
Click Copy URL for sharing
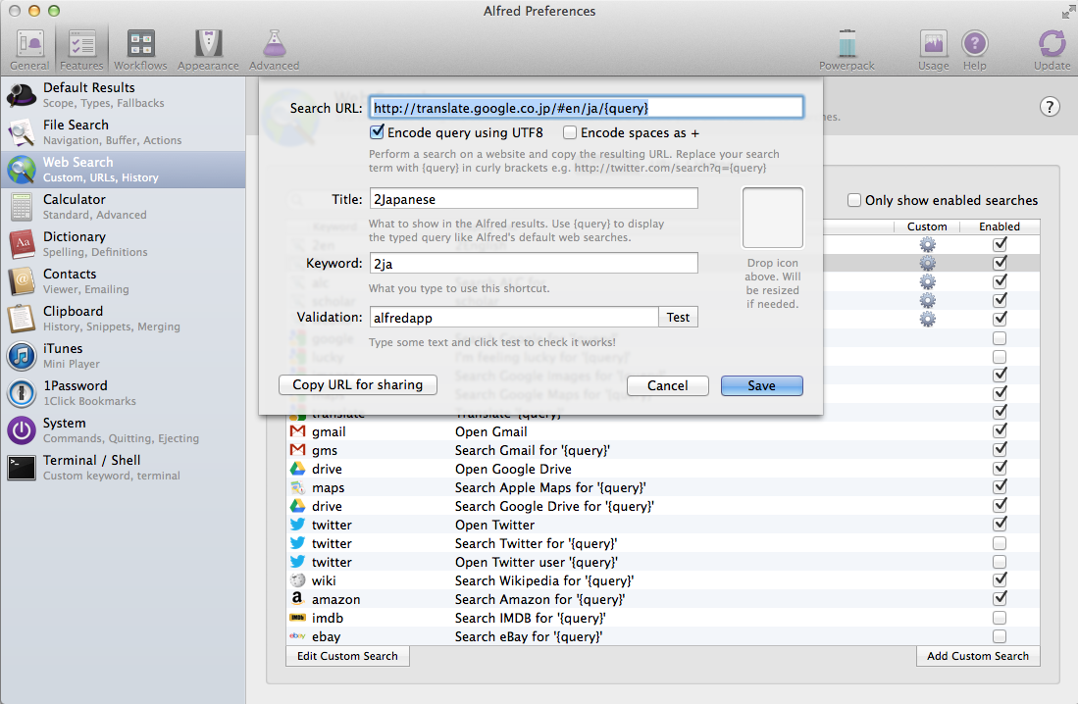(357, 384)
